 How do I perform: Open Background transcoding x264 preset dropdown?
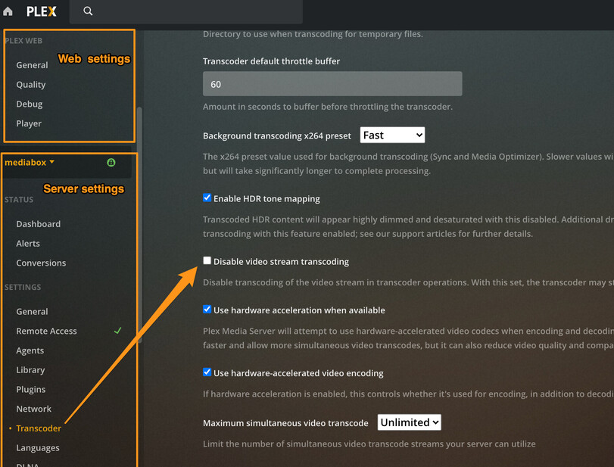click(x=392, y=135)
